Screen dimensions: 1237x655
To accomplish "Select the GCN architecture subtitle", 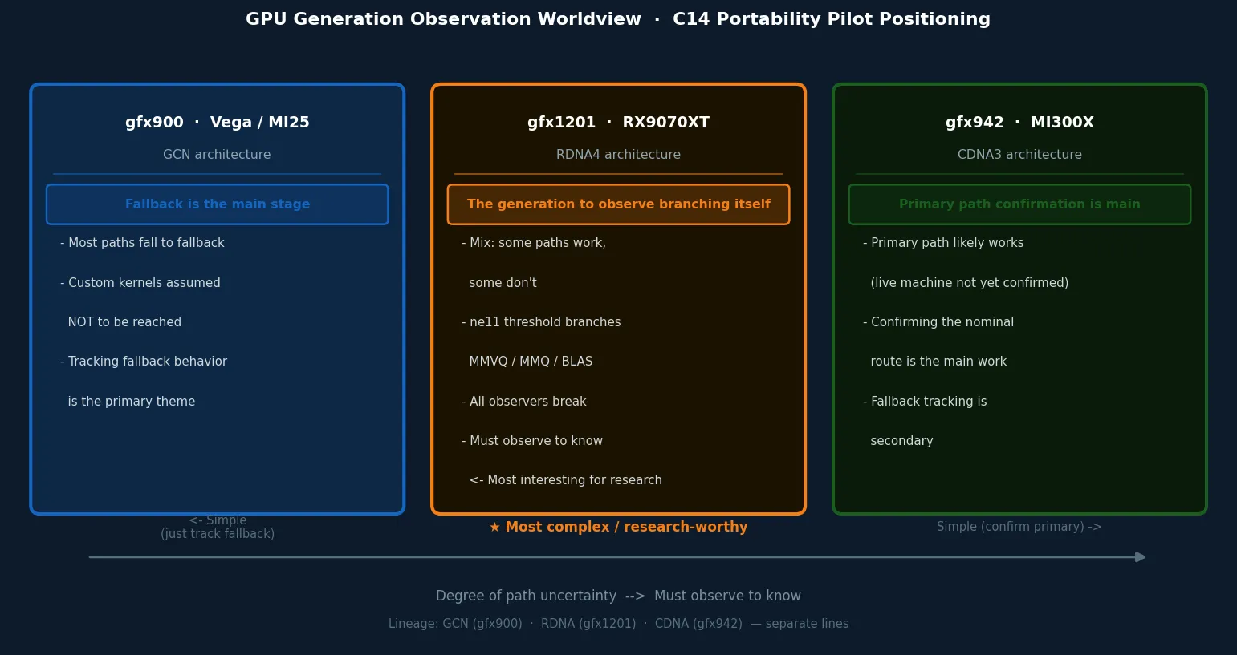I will coord(217,155).
